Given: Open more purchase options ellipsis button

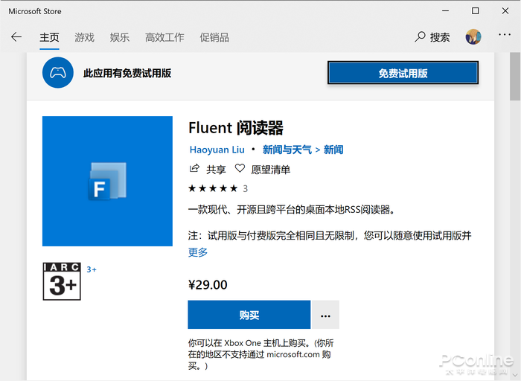Looking at the screenshot, I should (x=326, y=315).
